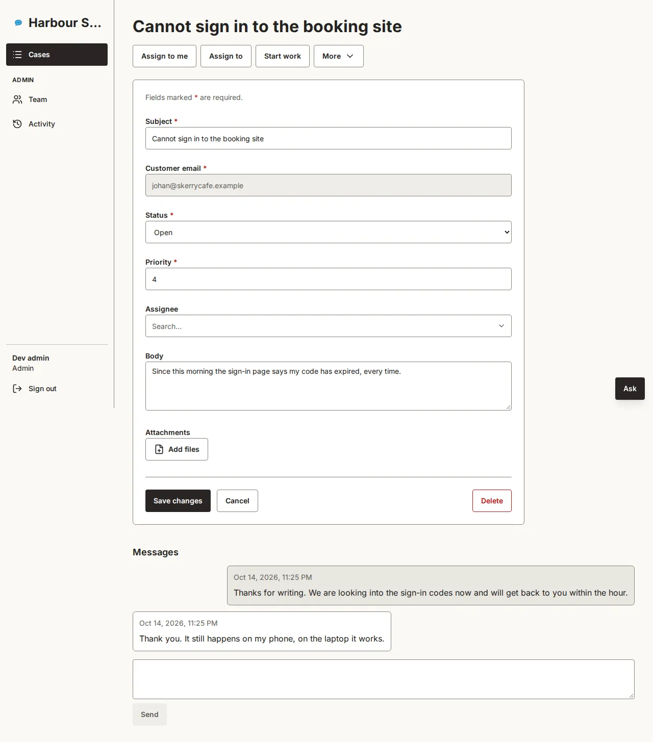Open the Ask assistant button
The height and width of the screenshot is (742, 653).
tap(630, 389)
